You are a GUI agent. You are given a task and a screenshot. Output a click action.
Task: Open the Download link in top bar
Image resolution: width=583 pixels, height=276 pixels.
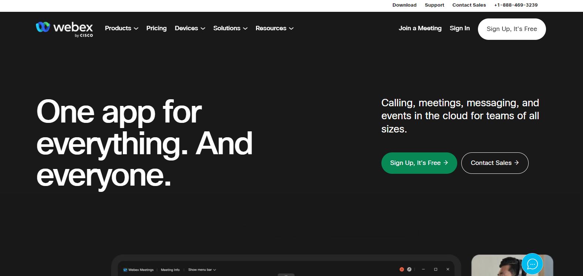click(404, 5)
